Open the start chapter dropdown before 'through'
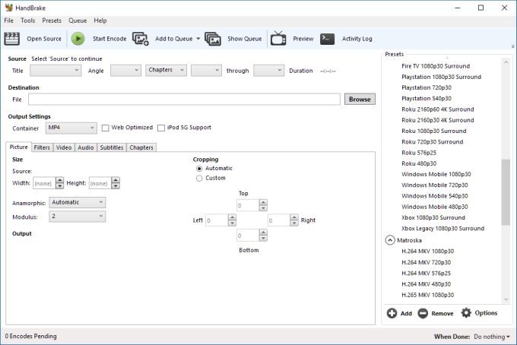Viewport: 517px width, 345px height. pos(206,71)
